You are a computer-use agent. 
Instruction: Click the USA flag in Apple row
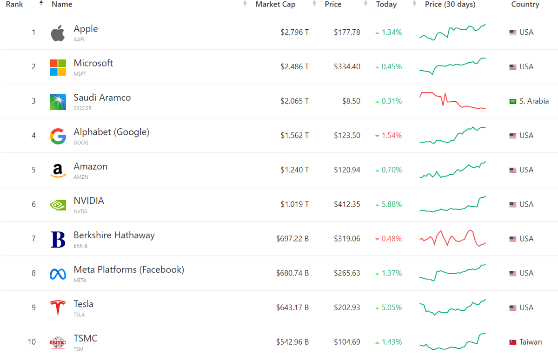pos(513,33)
